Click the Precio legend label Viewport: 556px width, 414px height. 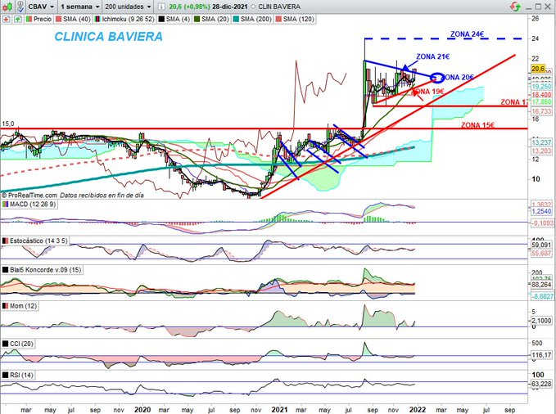pos(43,19)
